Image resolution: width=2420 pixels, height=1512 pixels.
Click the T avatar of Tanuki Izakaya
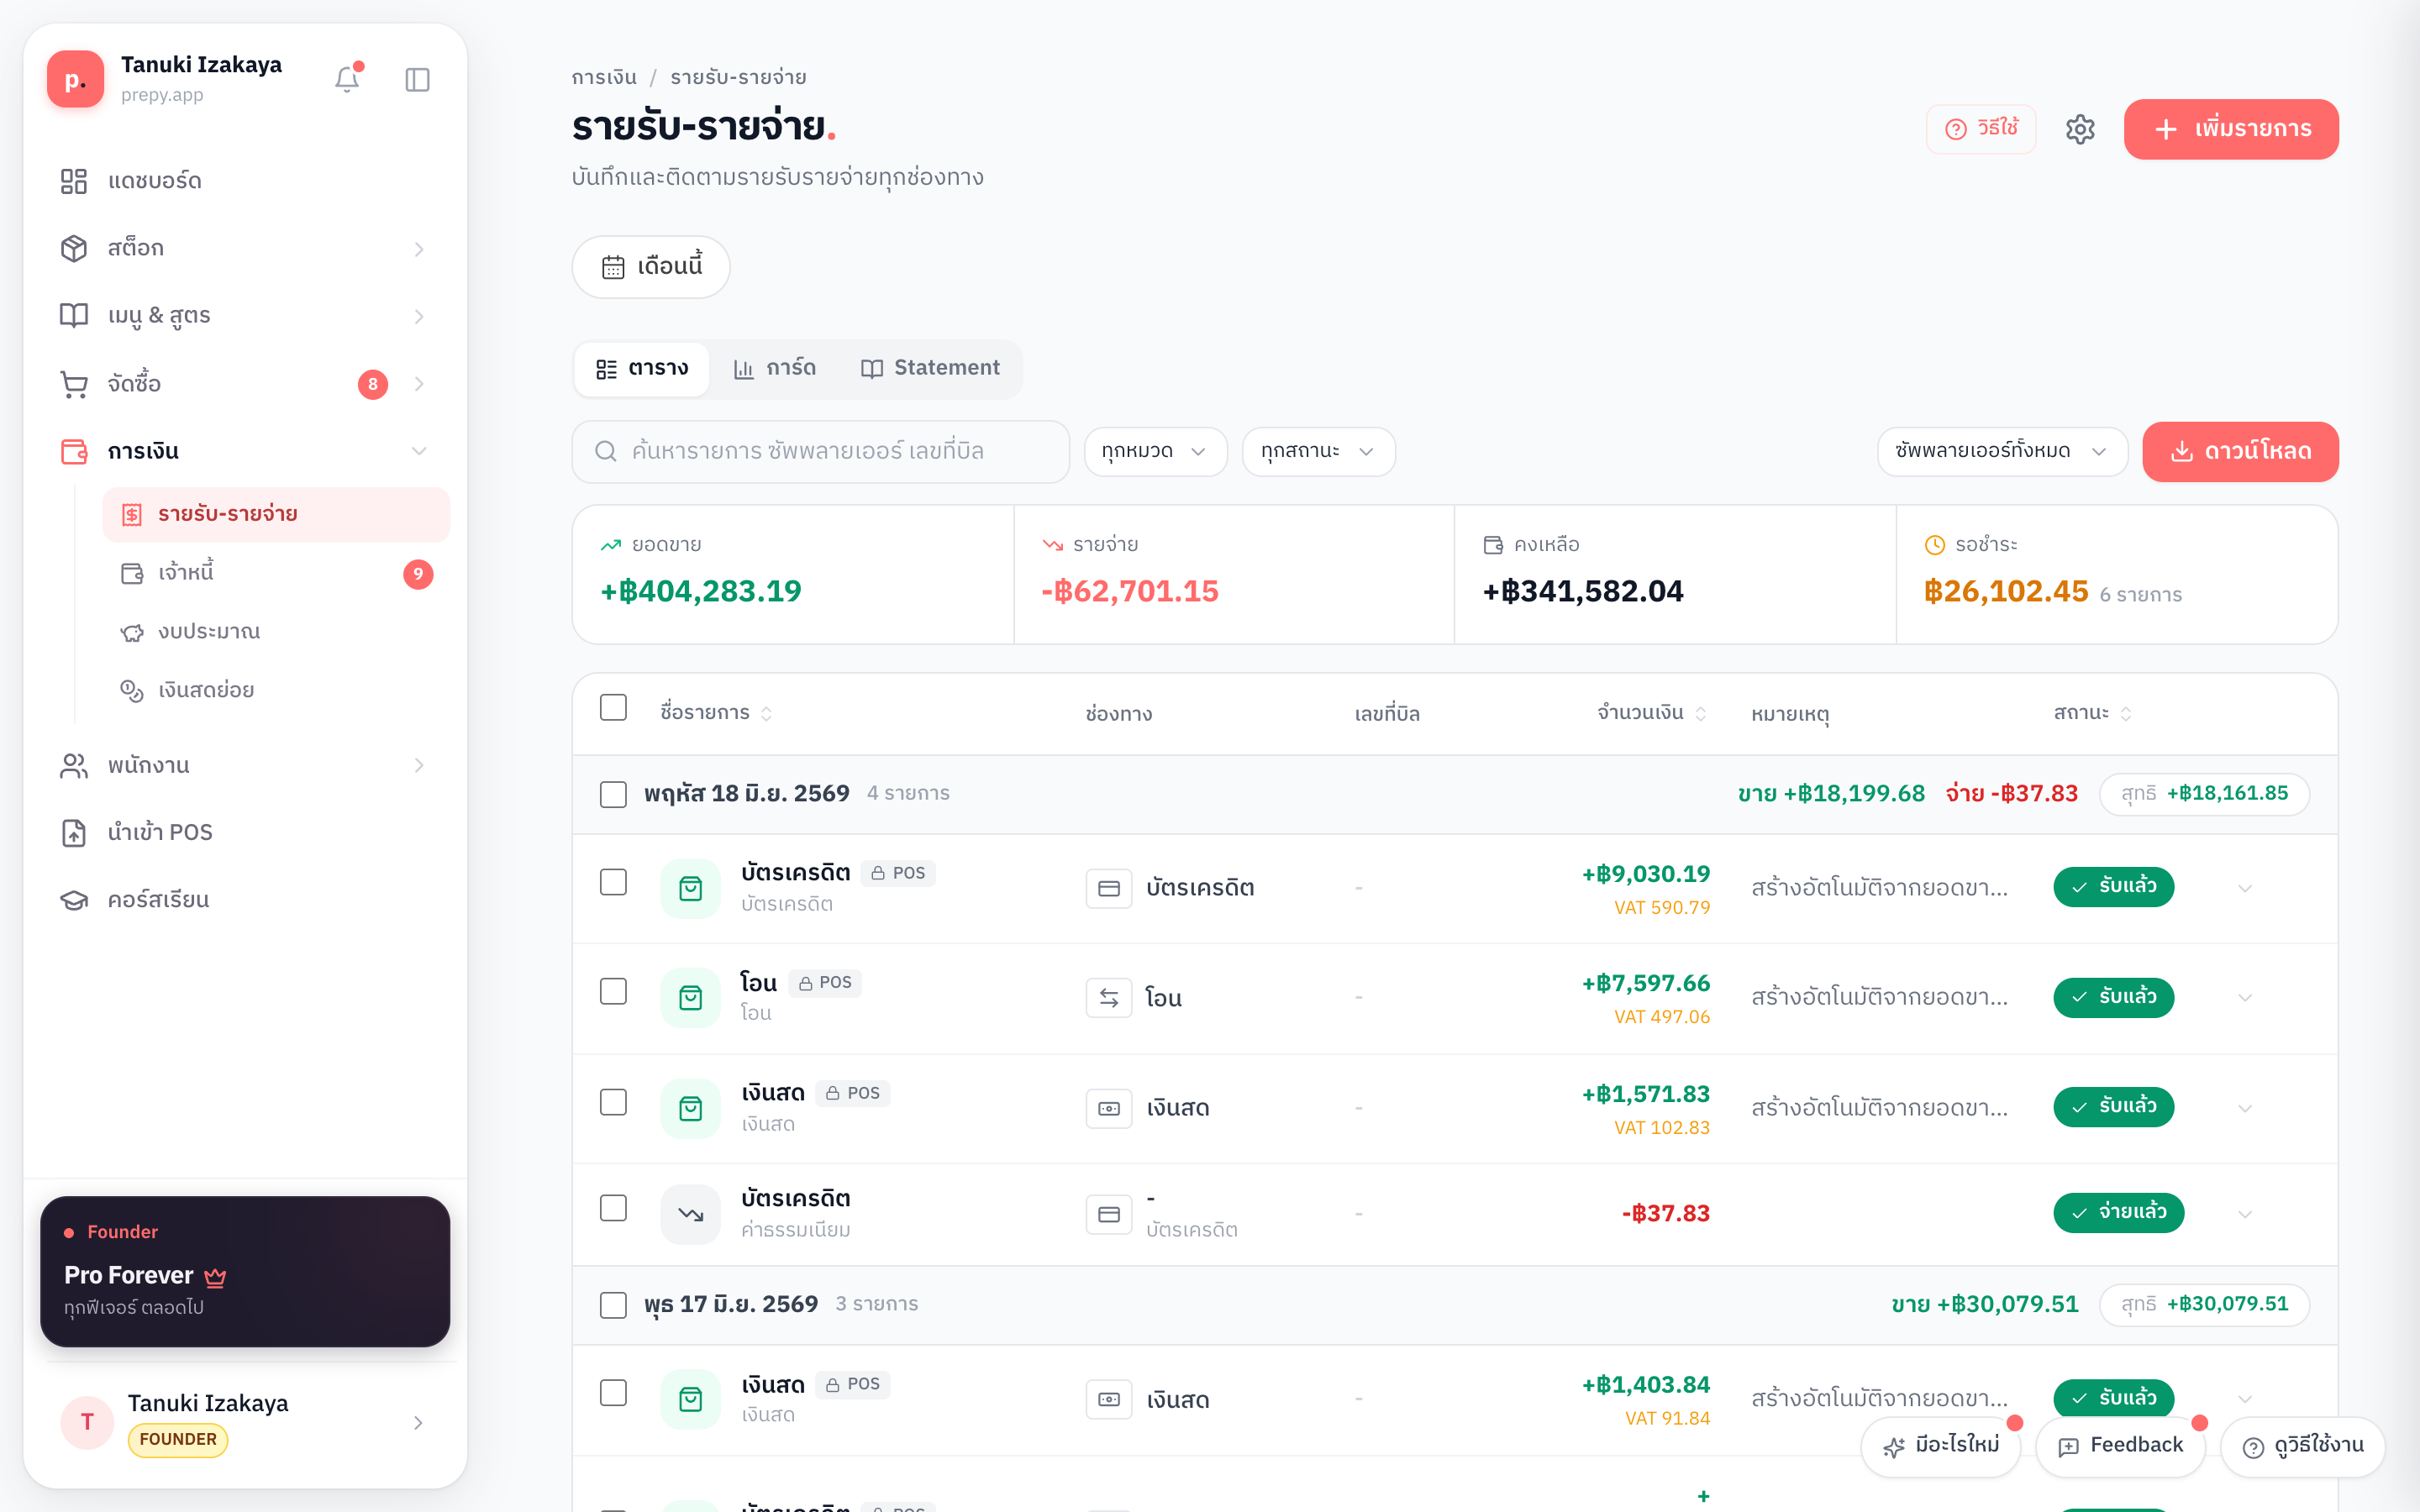(87, 1422)
